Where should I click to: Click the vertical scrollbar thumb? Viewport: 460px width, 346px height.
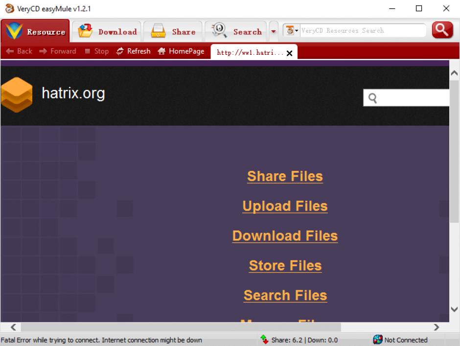(454, 151)
